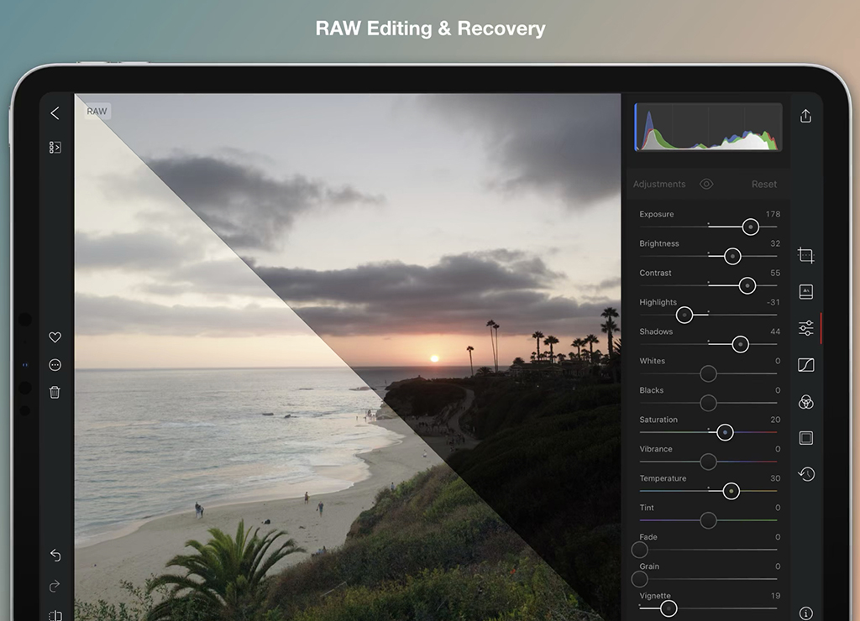Show photo info with the i icon
Image resolution: width=860 pixels, height=621 pixels.
tap(805, 613)
